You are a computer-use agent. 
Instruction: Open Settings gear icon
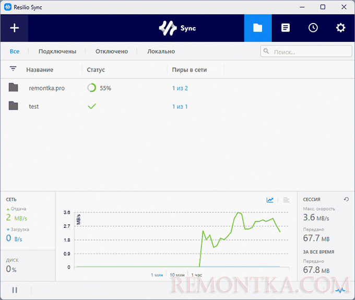(x=340, y=28)
